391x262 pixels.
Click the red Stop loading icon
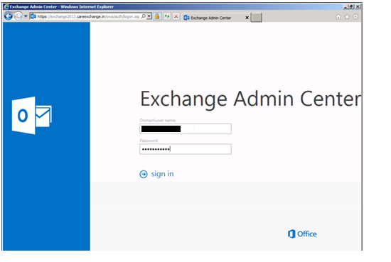click(176, 16)
